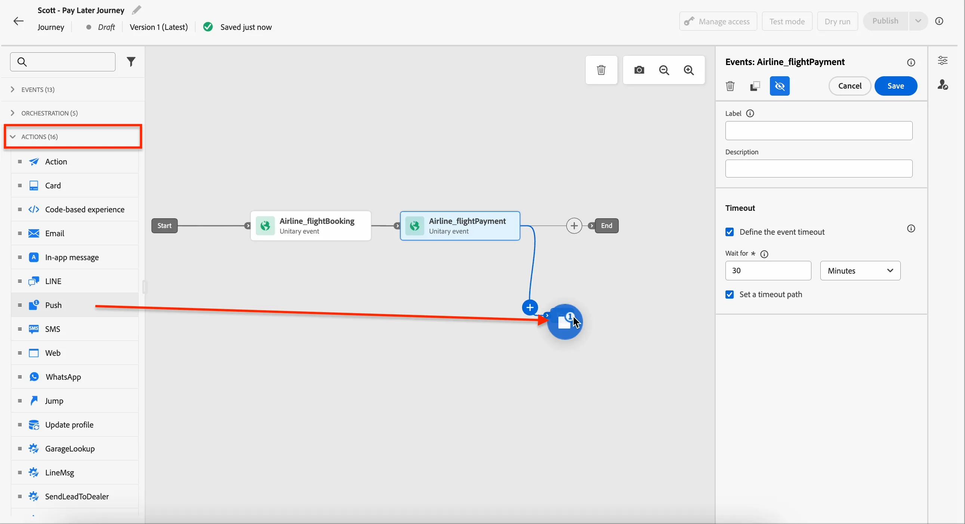Image resolution: width=965 pixels, height=524 pixels.
Task: Open the Minutes unit dropdown
Action: click(x=860, y=271)
